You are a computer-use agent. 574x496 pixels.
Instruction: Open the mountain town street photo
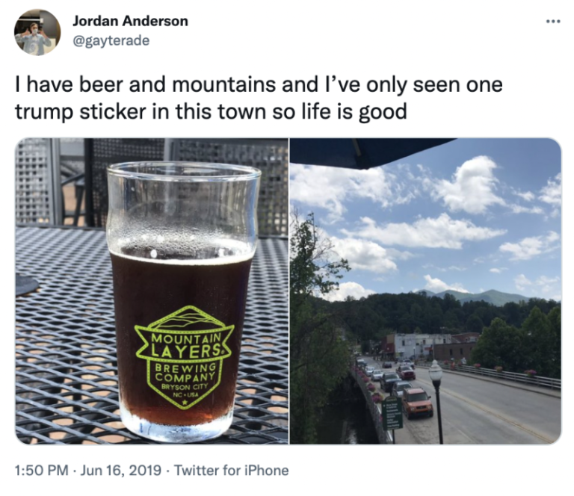coord(425,291)
